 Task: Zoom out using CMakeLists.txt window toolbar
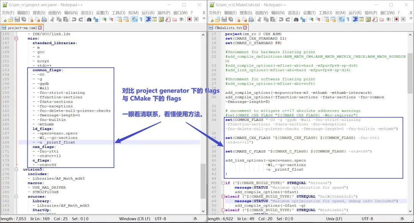318,19
